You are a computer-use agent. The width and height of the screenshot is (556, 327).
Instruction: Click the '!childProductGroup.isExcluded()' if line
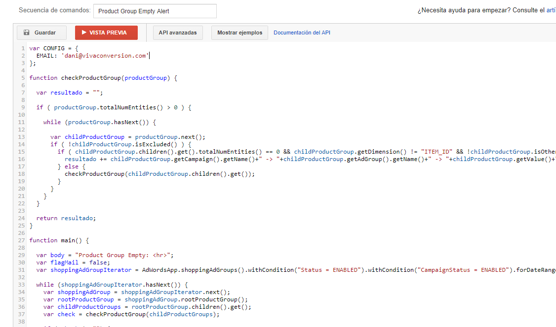pyautogui.click(x=120, y=144)
